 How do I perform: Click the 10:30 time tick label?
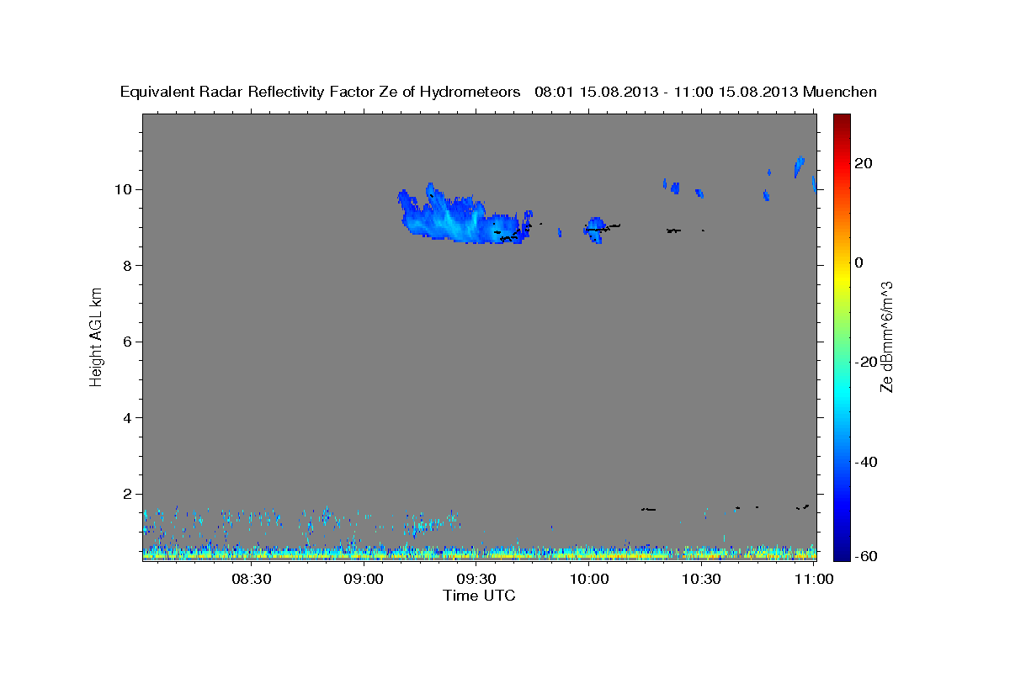point(701,580)
